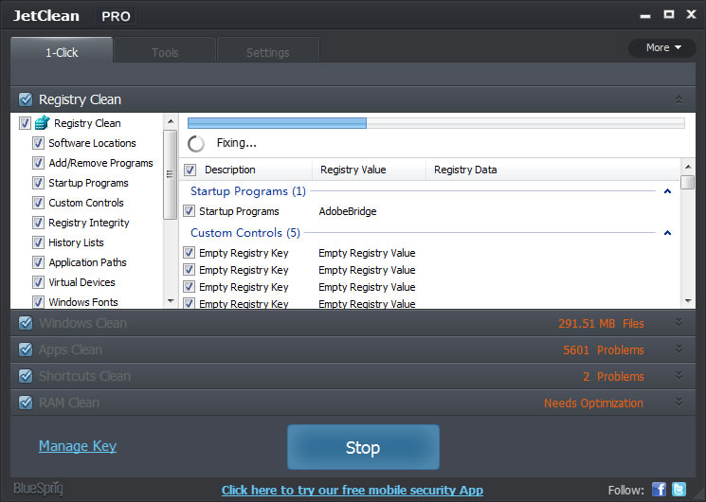Click the Stop button
Viewport: 706px width, 502px height.
point(363,447)
